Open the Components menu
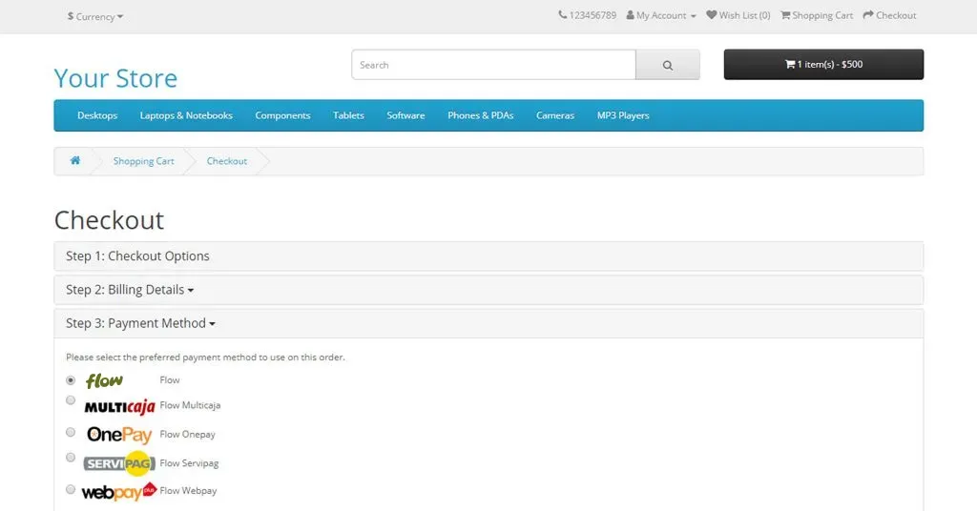 282,115
